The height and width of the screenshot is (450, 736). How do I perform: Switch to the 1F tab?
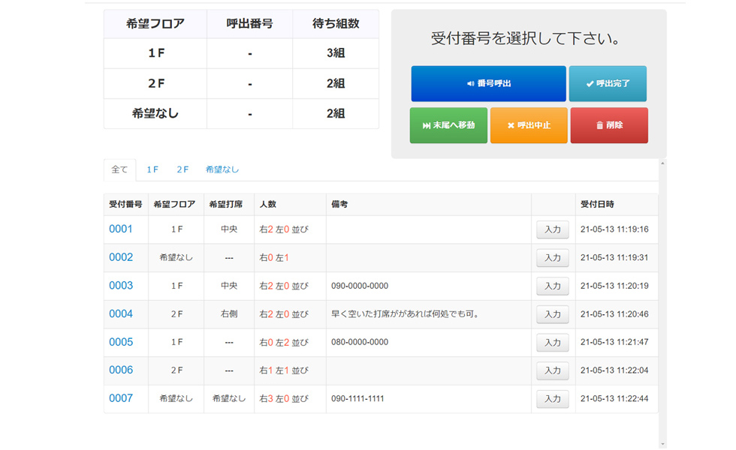tap(152, 169)
